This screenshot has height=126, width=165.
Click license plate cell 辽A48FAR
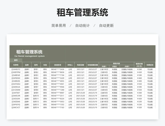[16, 75]
